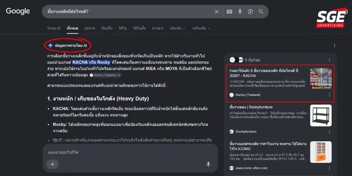Click the AI overview sparkle icon
Image resolution: width=352 pixels, height=176 pixels.
point(50,45)
